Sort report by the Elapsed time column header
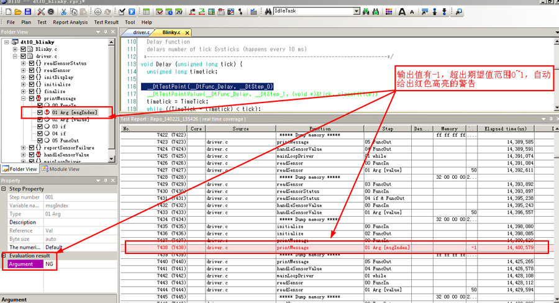 point(505,129)
